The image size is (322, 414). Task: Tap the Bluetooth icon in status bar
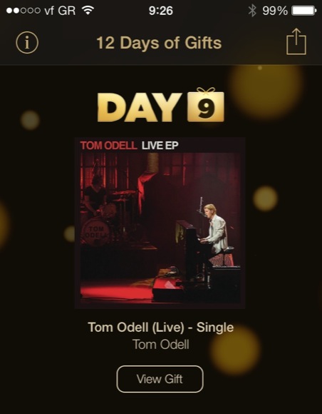click(252, 11)
